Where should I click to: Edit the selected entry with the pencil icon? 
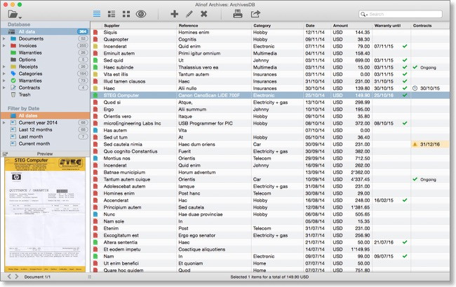click(189, 13)
